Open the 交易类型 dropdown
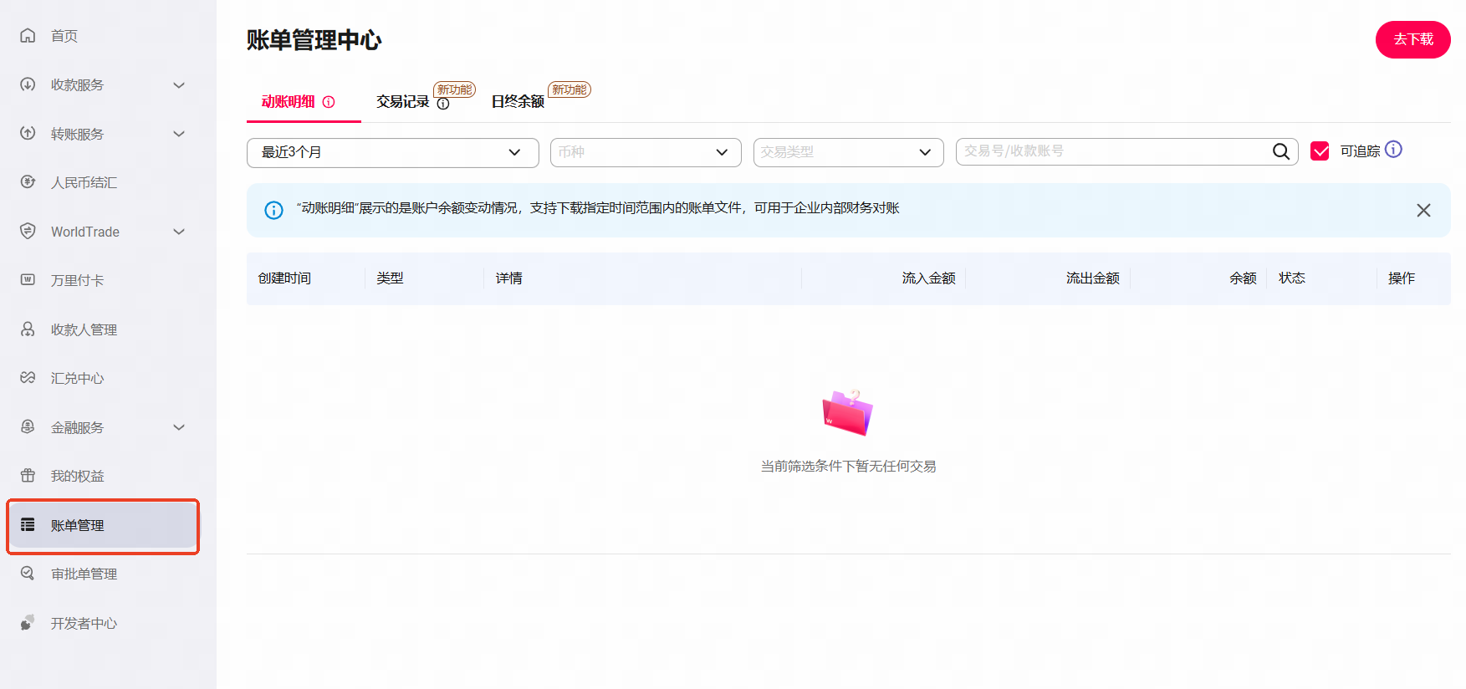Screen dimensions: 1466x689 (x=848, y=152)
